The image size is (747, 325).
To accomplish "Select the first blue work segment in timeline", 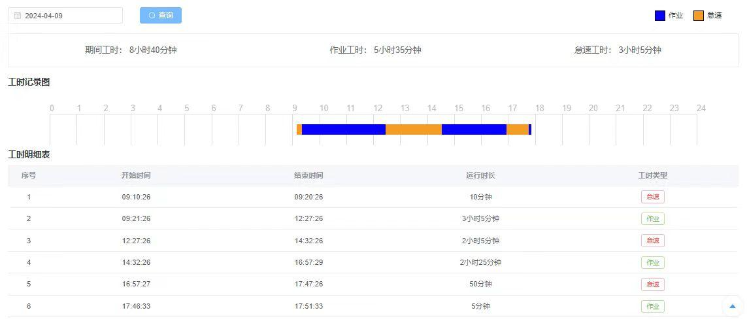I will 343,129.
